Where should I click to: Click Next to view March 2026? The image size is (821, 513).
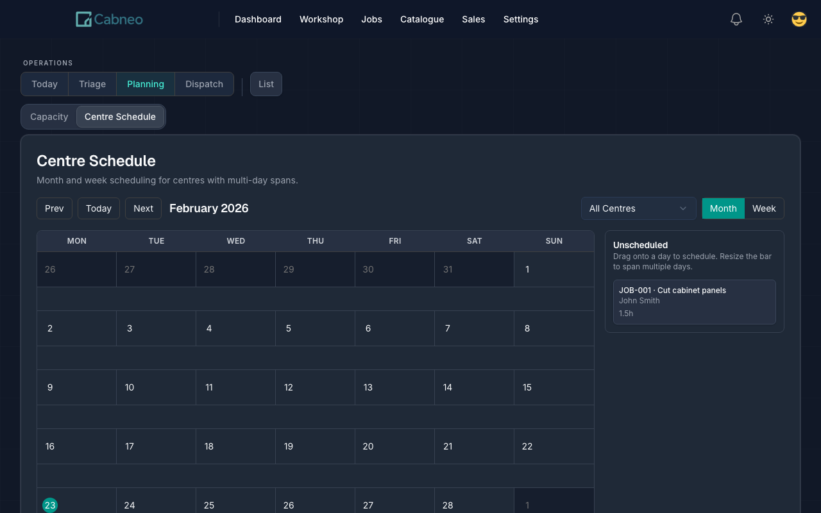point(143,208)
